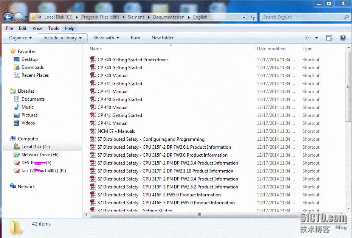
Task: Sort by the Name column header
Action: pyautogui.click(x=96, y=49)
